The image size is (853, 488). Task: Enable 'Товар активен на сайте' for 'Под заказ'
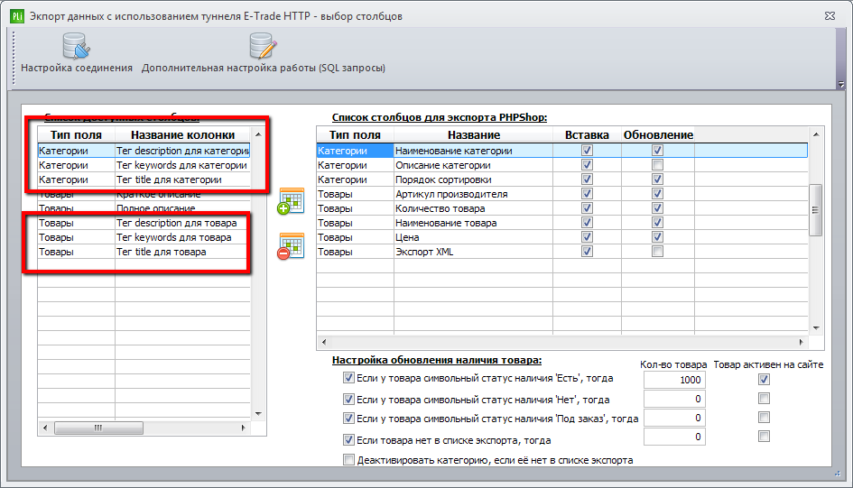(765, 418)
